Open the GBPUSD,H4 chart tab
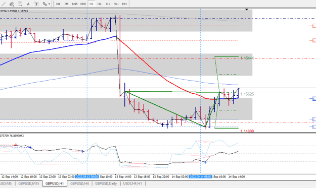 pos(79,183)
